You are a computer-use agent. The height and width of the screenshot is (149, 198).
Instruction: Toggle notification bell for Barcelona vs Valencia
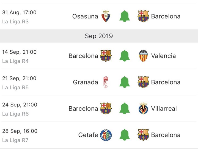(x=124, y=56)
